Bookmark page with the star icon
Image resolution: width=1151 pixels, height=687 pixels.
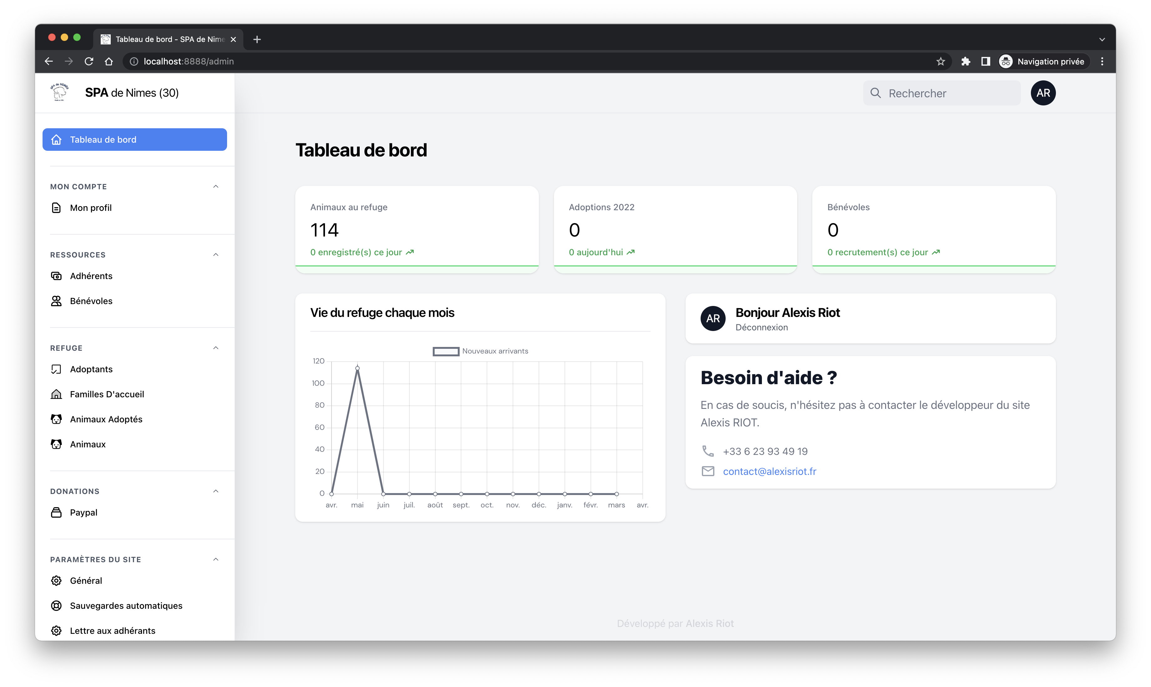tap(941, 61)
